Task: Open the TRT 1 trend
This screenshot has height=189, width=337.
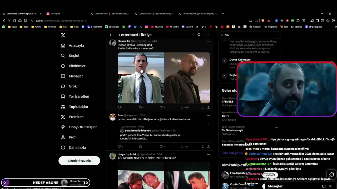Action: pyautogui.click(x=225, y=116)
